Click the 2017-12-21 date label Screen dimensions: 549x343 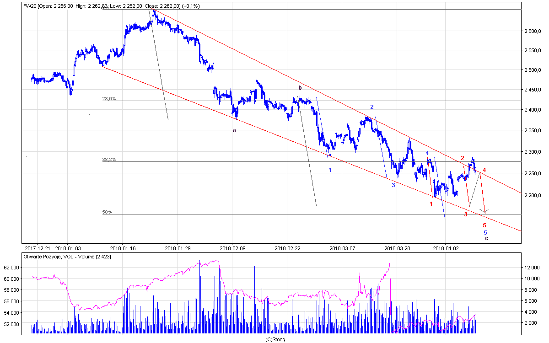click(x=38, y=248)
